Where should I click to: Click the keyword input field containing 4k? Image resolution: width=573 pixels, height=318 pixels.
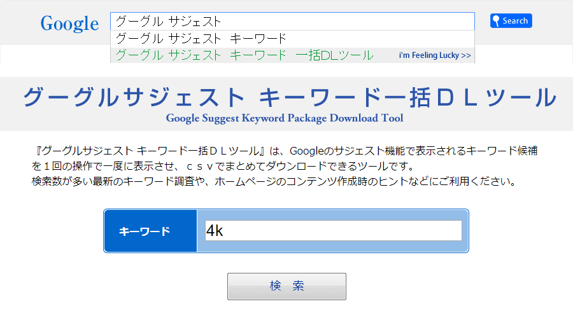[333, 231]
